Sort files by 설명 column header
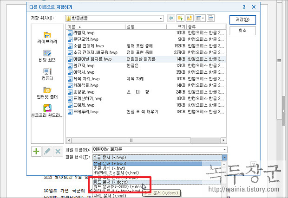This screenshot has height=198, width=288. click(146, 27)
